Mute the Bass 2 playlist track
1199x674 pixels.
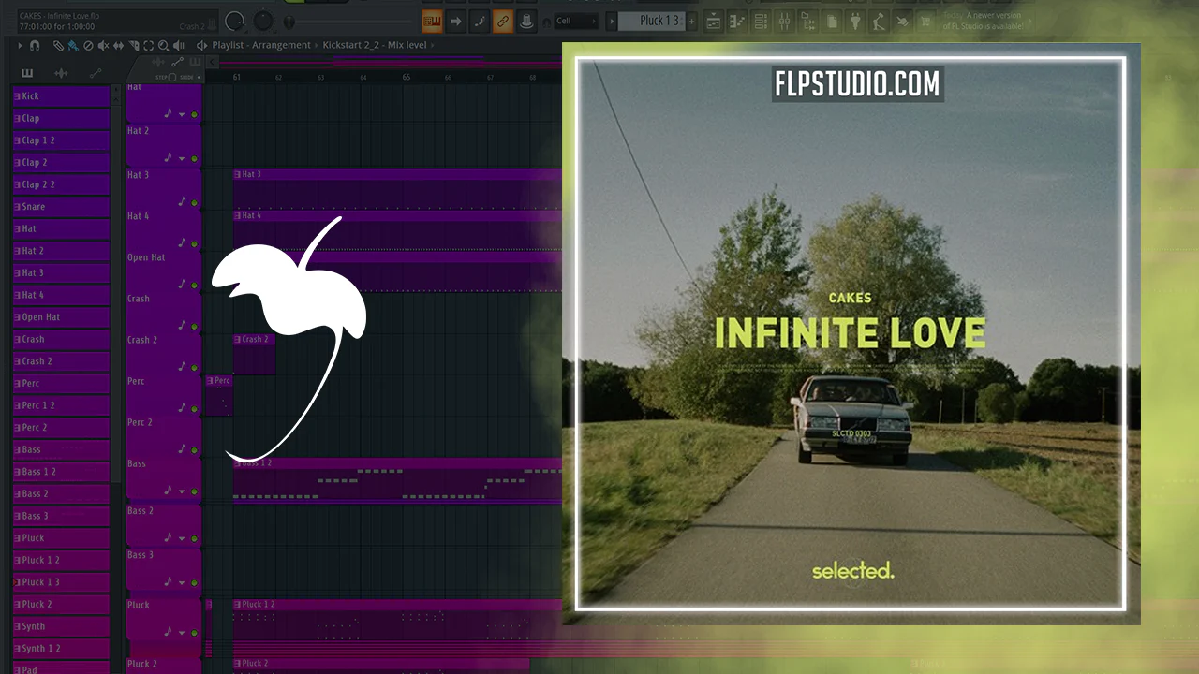tap(195, 538)
